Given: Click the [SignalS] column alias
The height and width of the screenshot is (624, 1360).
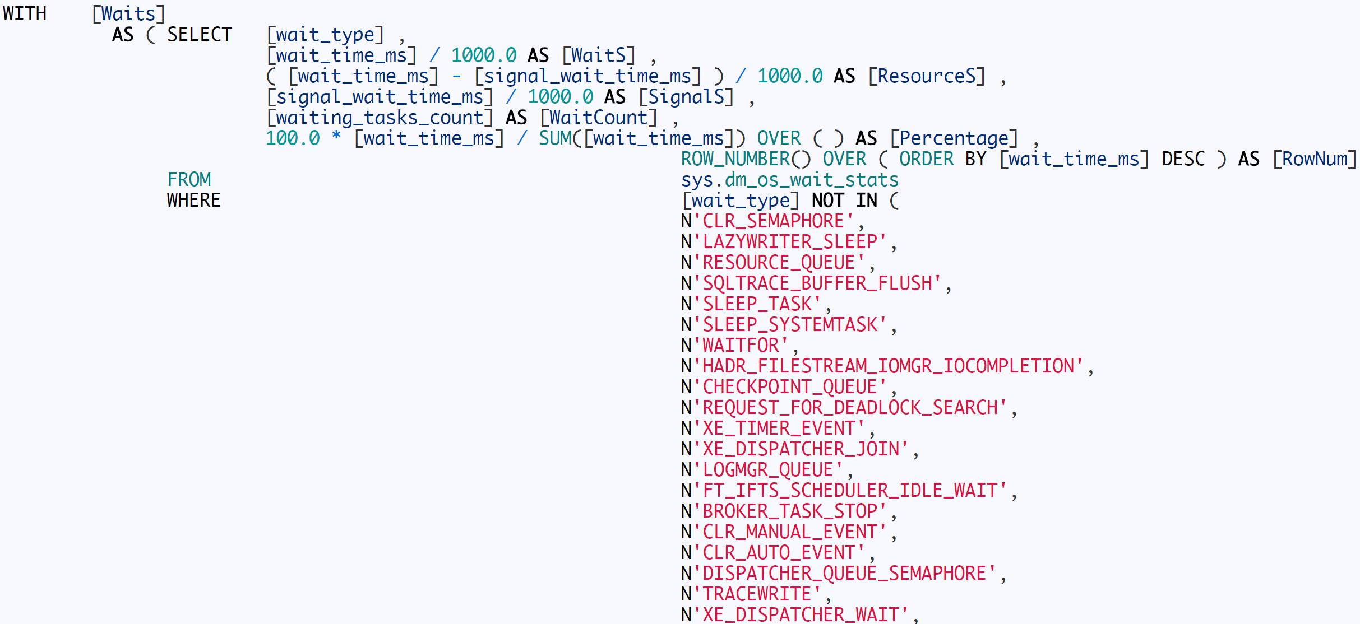Looking at the screenshot, I should click(x=686, y=97).
